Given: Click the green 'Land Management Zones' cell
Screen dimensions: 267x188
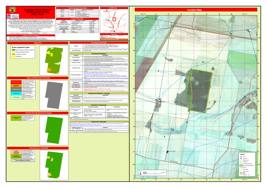Looking at the screenshot, I should (x=16, y=118).
